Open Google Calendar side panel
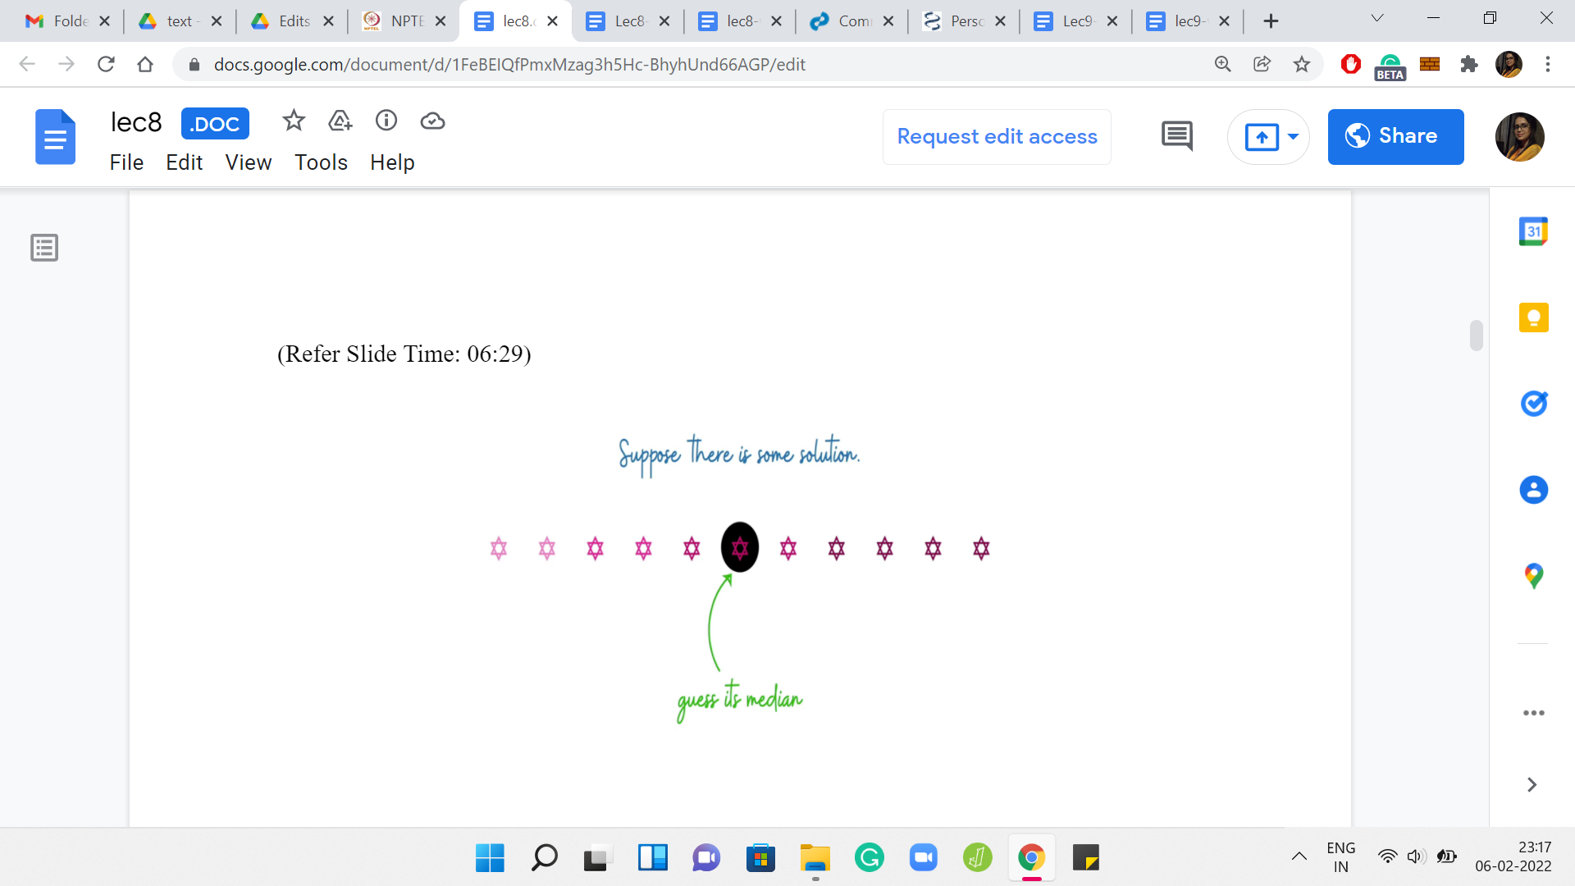 click(x=1533, y=232)
